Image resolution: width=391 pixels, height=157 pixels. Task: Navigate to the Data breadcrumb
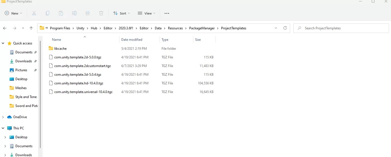pyautogui.click(x=158, y=28)
